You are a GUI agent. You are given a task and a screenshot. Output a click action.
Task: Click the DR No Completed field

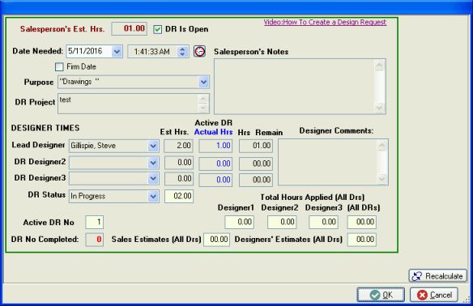click(x=95, y=240)
